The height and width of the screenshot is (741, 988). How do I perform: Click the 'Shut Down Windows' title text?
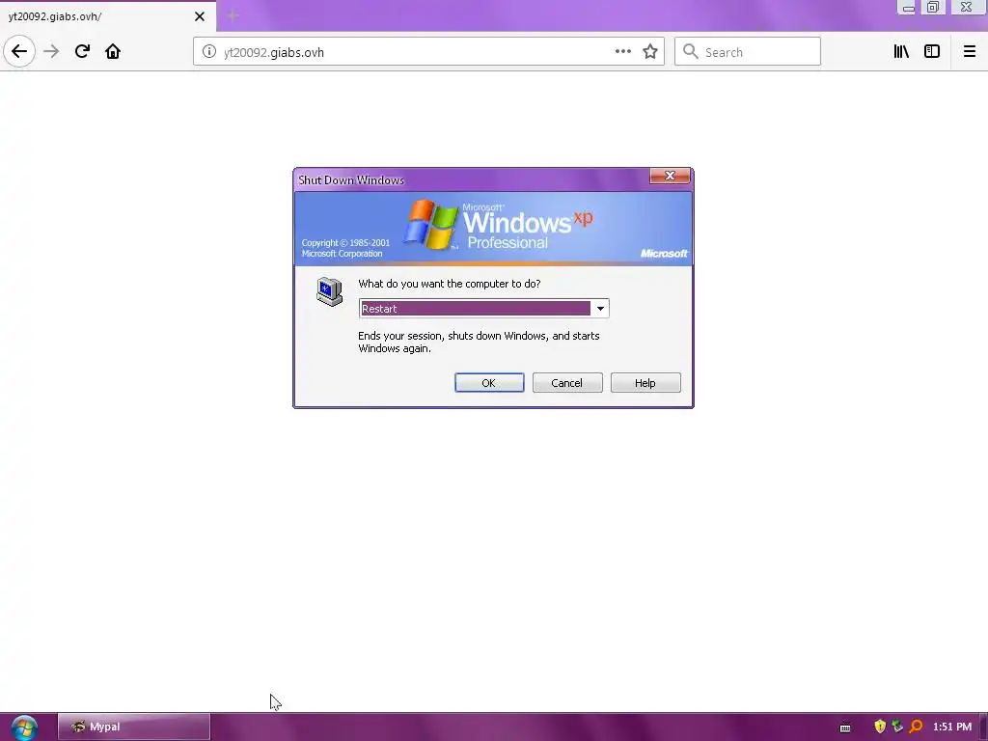pyautogui.click(x=351, y=180)
